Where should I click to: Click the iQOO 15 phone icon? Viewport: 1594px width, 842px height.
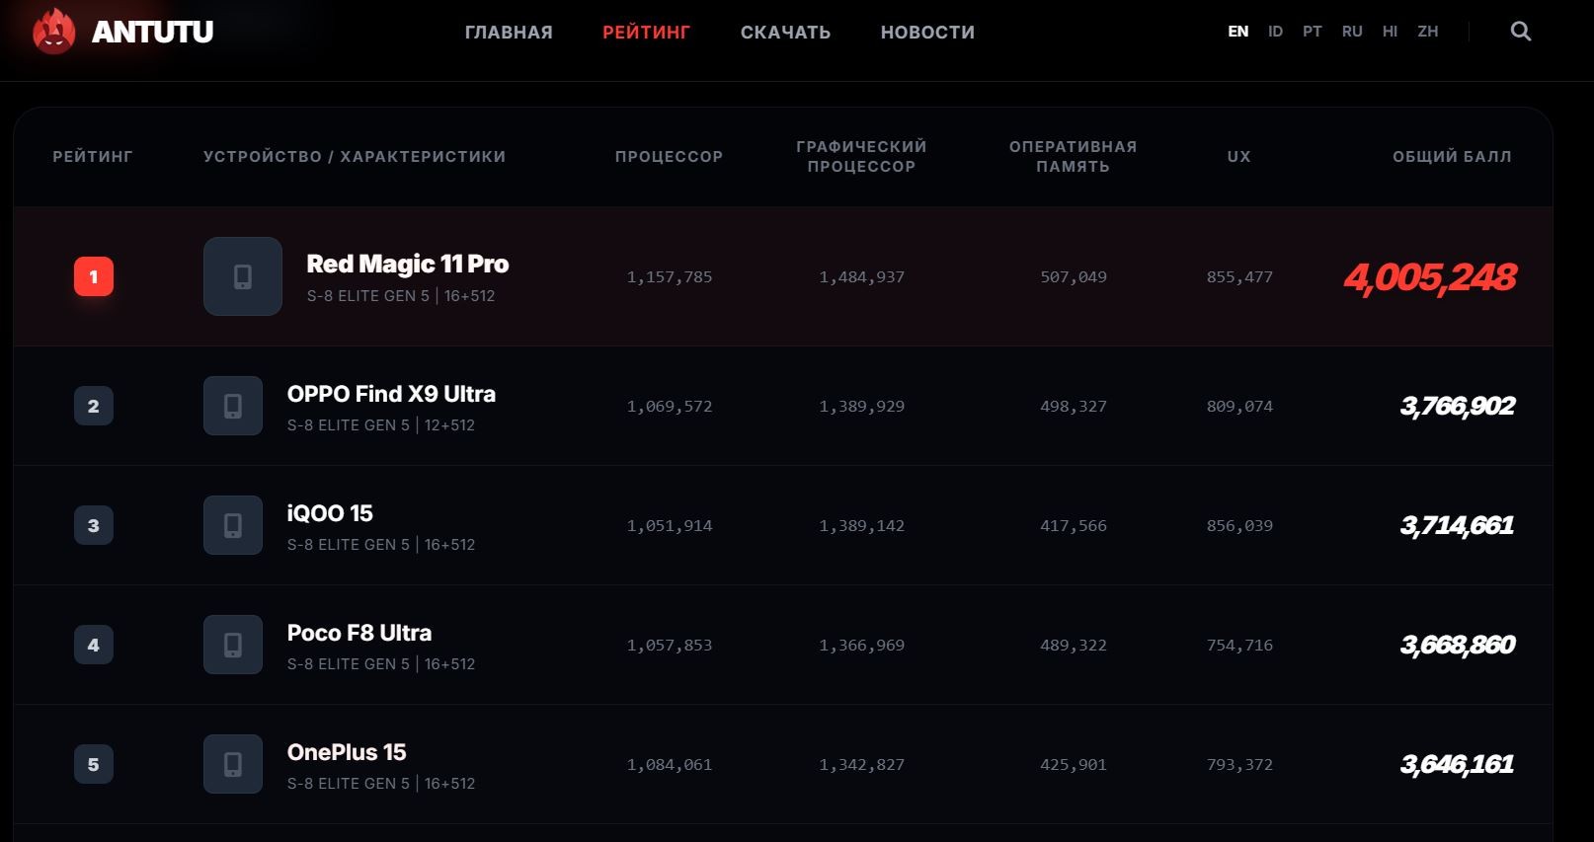(x=233, y=525)
